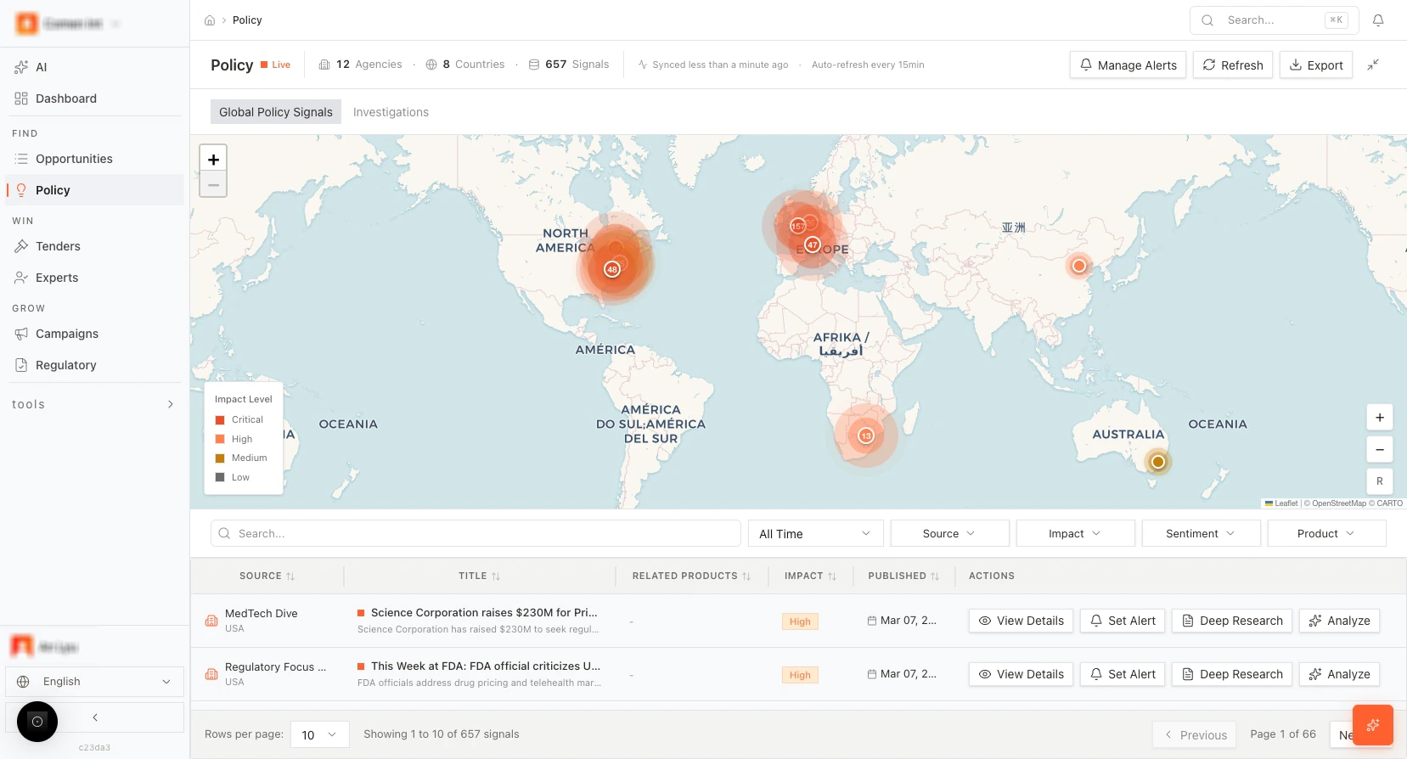1407x759 pixels.
Task: View Details for Science Corporation signal
Action: (1021, 621)
